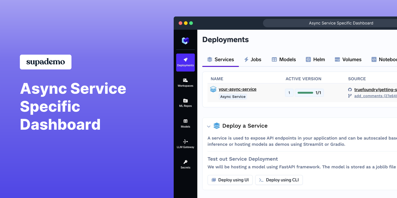Open the Volumes tab

[x=348, y=60]
